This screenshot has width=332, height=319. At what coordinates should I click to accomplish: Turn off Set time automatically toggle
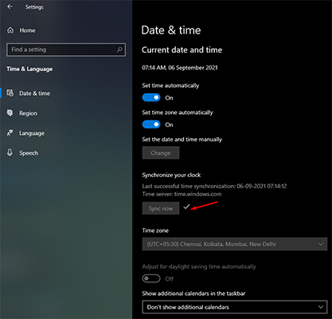(151, 97)
